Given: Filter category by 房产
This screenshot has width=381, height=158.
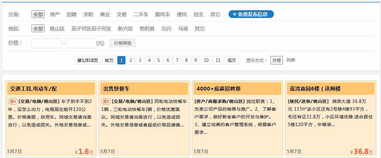Looking at the screenshot, I should point(55,14).
